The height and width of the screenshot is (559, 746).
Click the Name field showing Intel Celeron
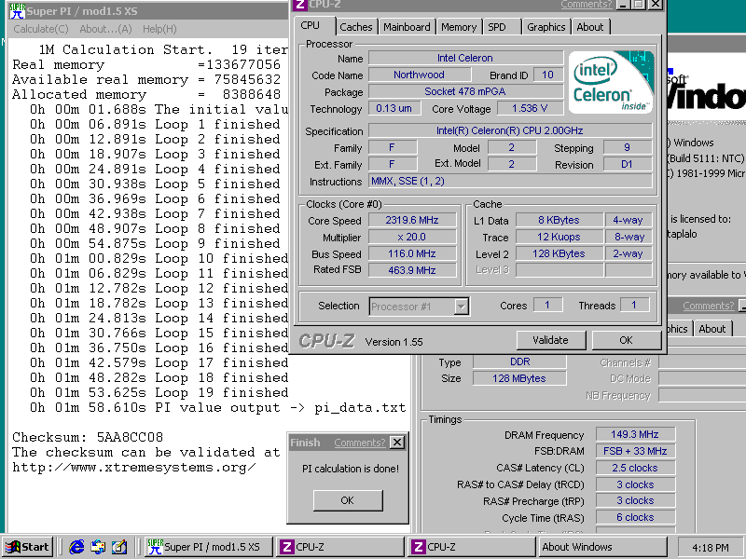pyautogui.click(x=465, y=58)
